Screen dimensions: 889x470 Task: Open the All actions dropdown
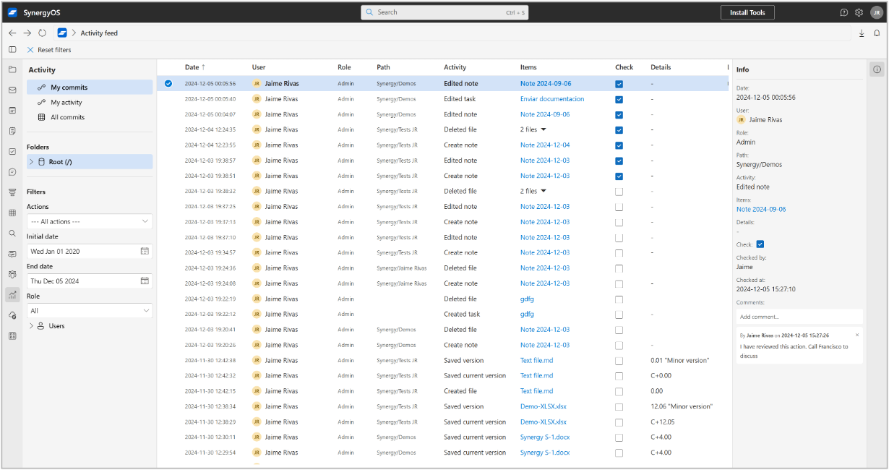click(90, 221)
